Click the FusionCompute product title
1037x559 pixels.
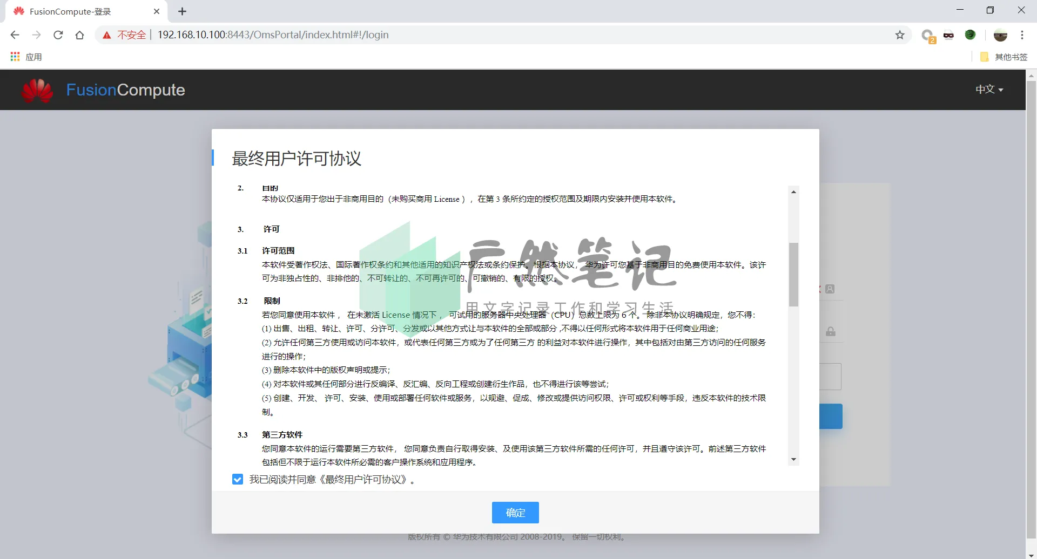pyautogui.click(x=125, y=90)
